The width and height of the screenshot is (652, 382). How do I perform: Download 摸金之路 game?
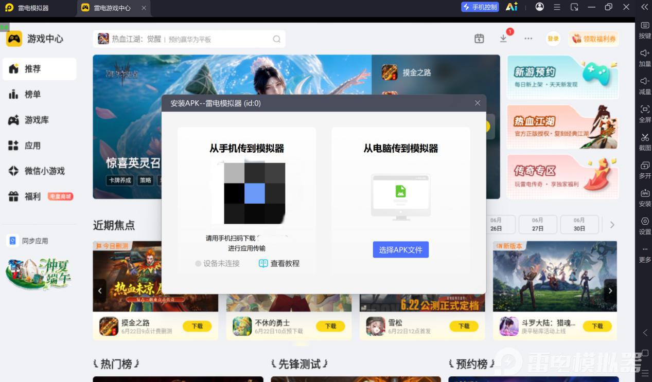pos(197,326)
